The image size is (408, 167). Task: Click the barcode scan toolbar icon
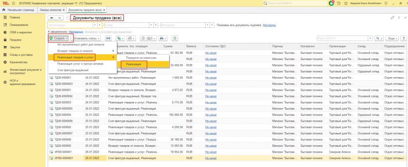tap(108, 38)
